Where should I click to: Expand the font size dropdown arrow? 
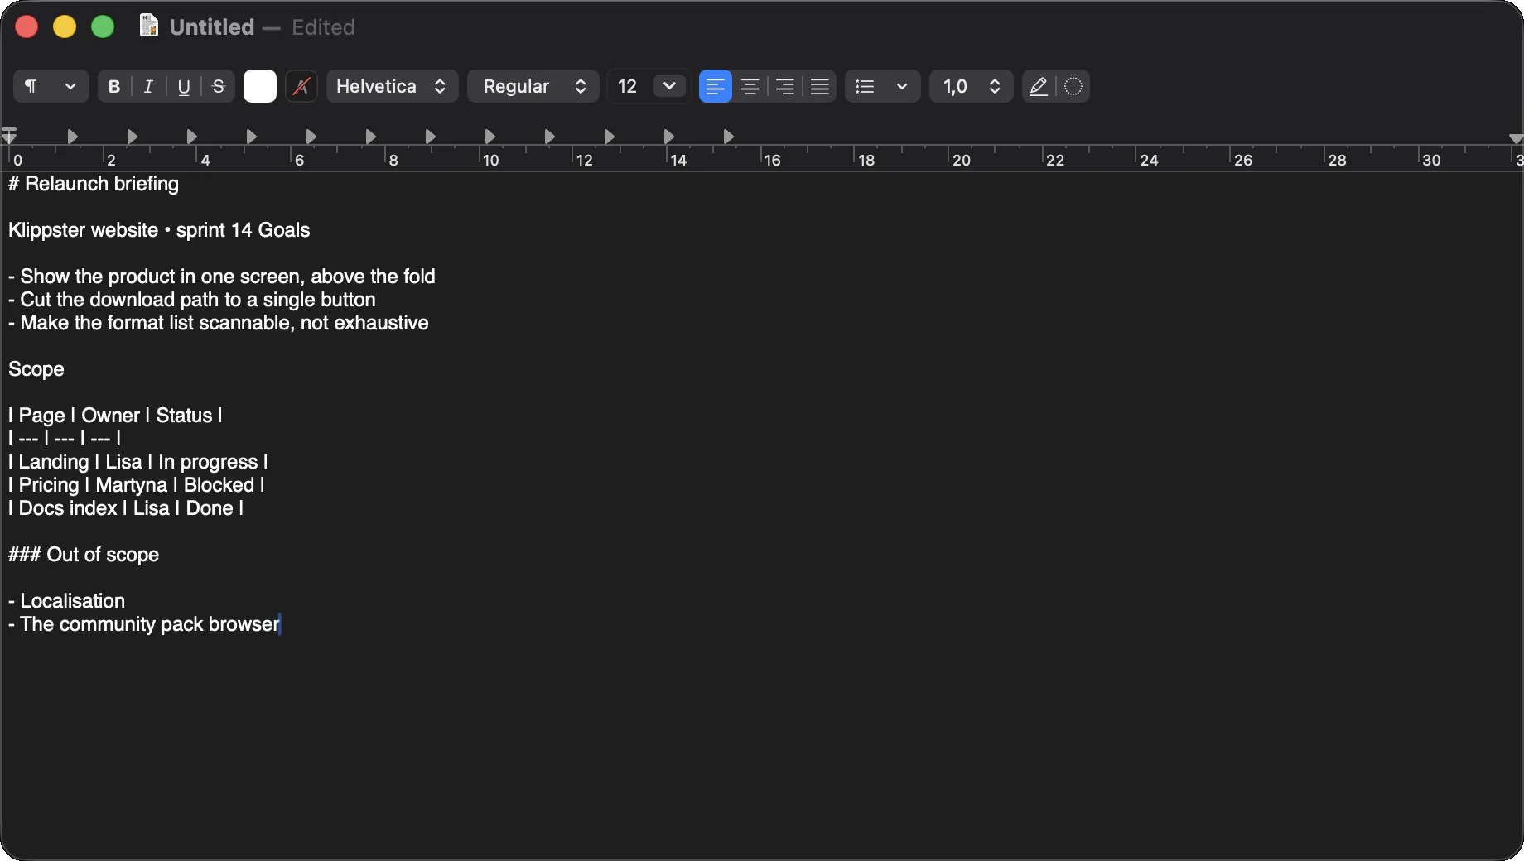(669, 86)
